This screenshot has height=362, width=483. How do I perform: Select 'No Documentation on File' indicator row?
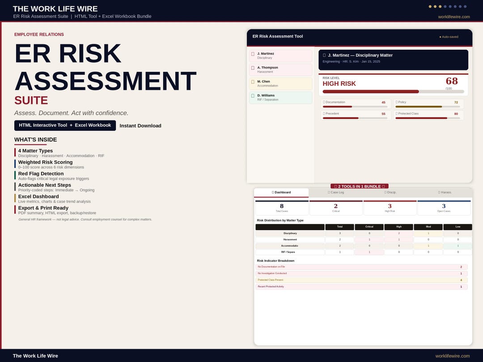[362, 267]
